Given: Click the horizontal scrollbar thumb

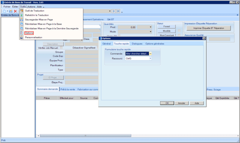Looking at the screenshot, I should pyautogui.click(x=85, y=136).
